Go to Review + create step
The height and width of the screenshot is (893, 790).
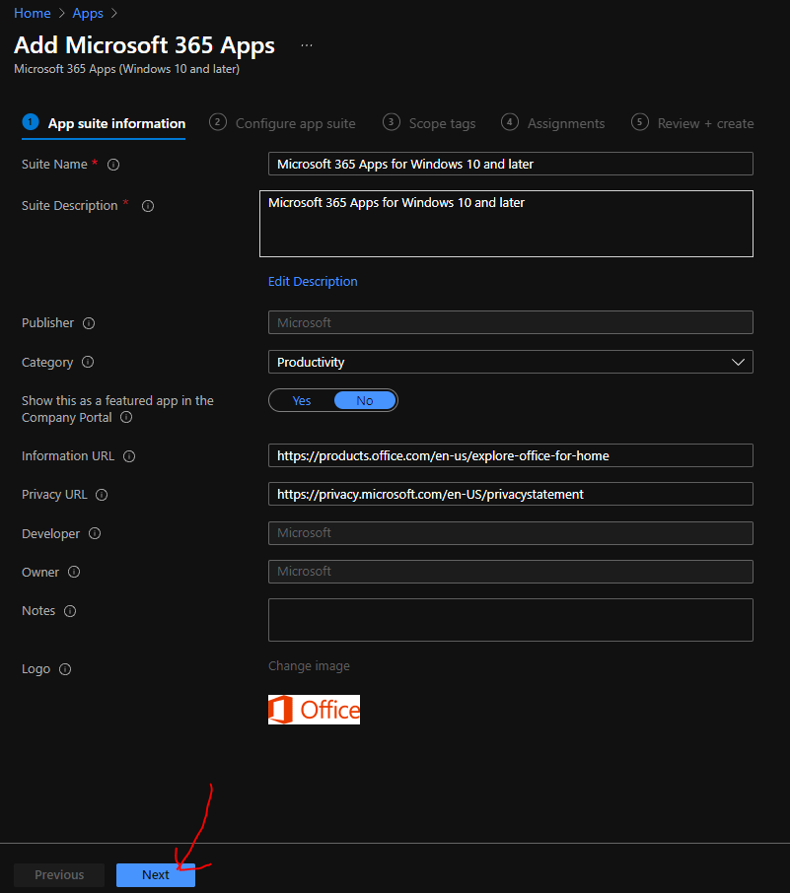[x=692, y=123]
